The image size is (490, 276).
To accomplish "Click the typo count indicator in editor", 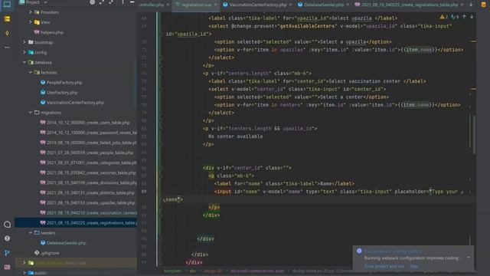I will [x=455, y=17].
